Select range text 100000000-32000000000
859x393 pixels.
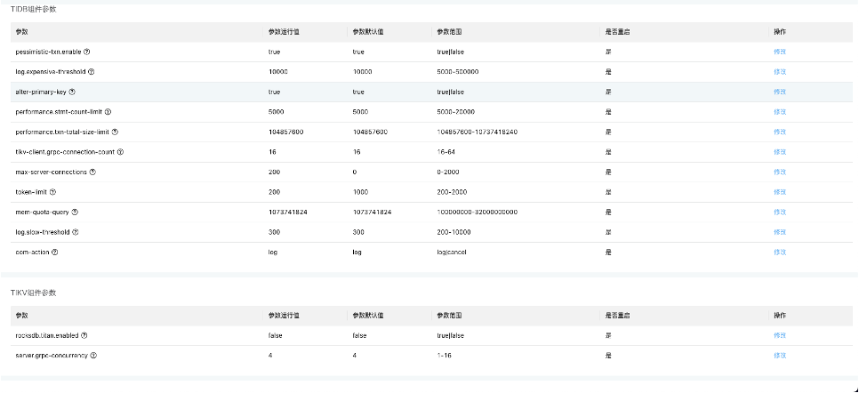click(478, 213)
